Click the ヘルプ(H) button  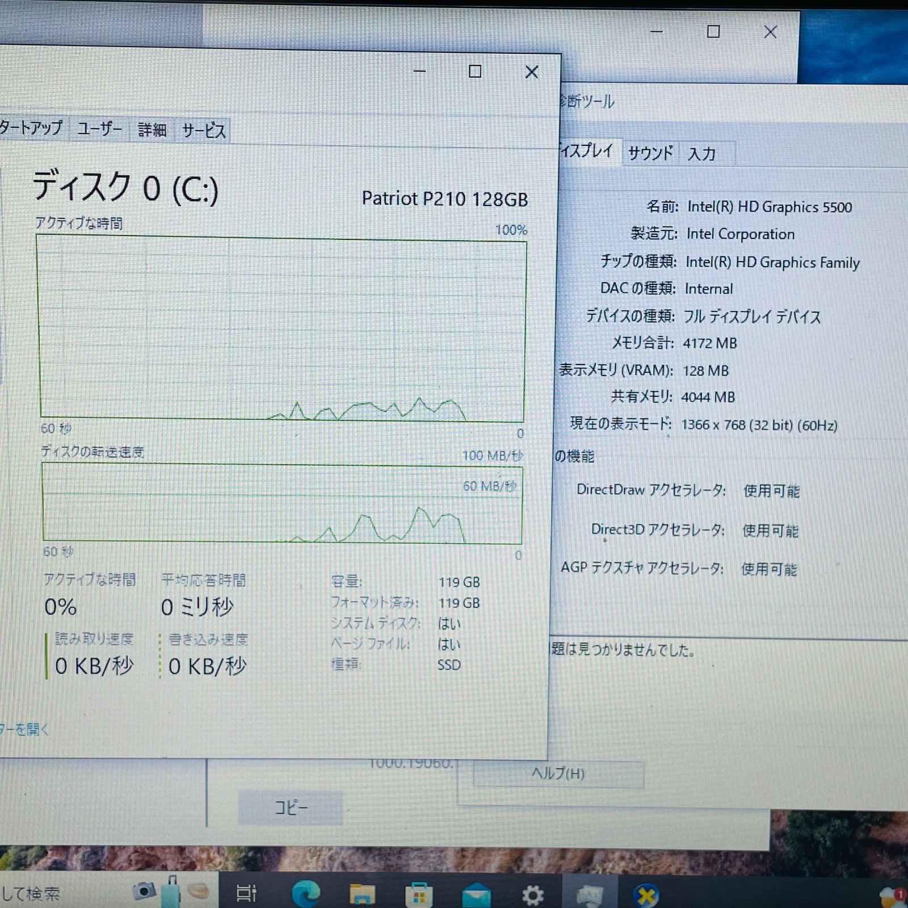(x=558, y=774)
